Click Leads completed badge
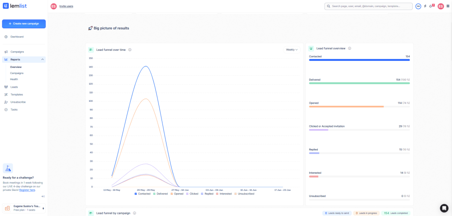The width and height of the screenshot is (452, 216). (396, 213)
